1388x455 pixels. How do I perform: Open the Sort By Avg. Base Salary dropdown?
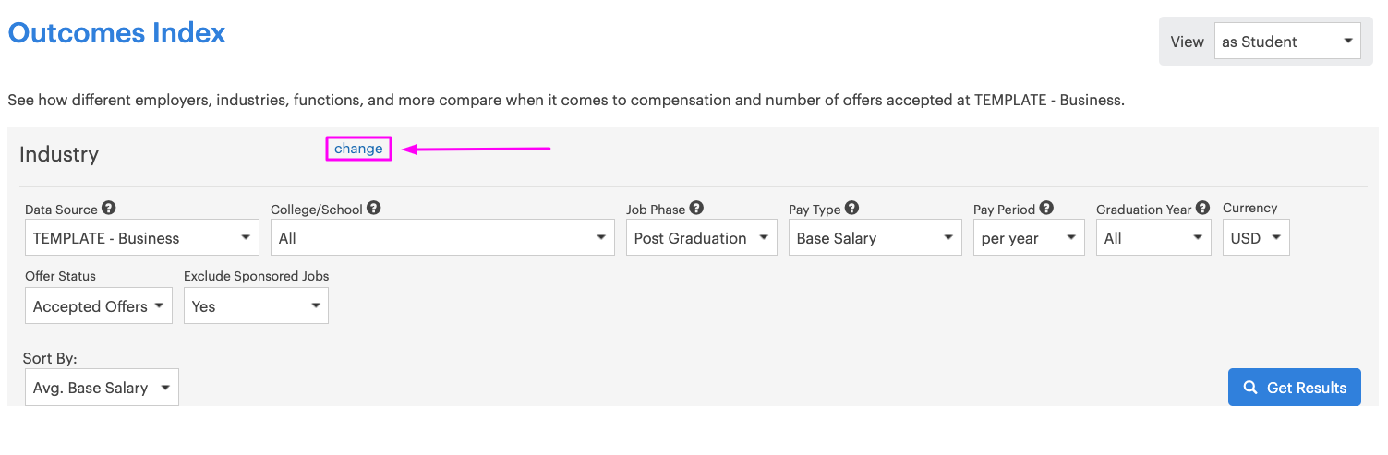pos(102,388)
